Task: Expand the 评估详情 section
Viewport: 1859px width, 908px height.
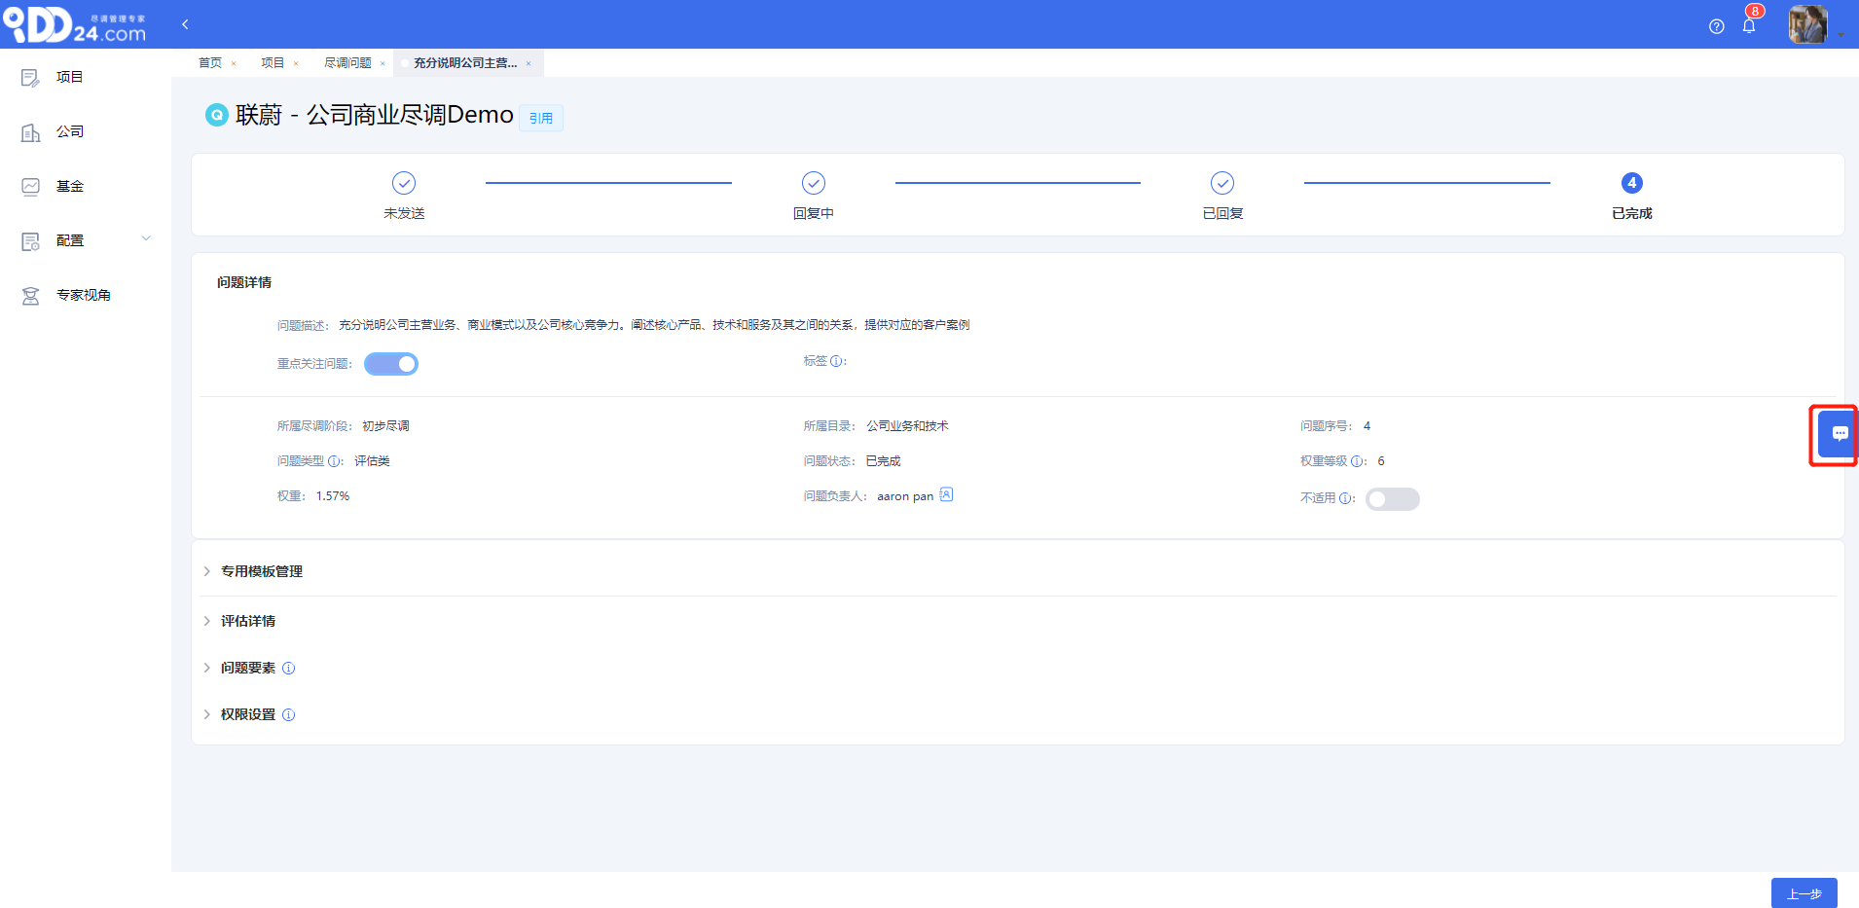Action: click(247, 621)
